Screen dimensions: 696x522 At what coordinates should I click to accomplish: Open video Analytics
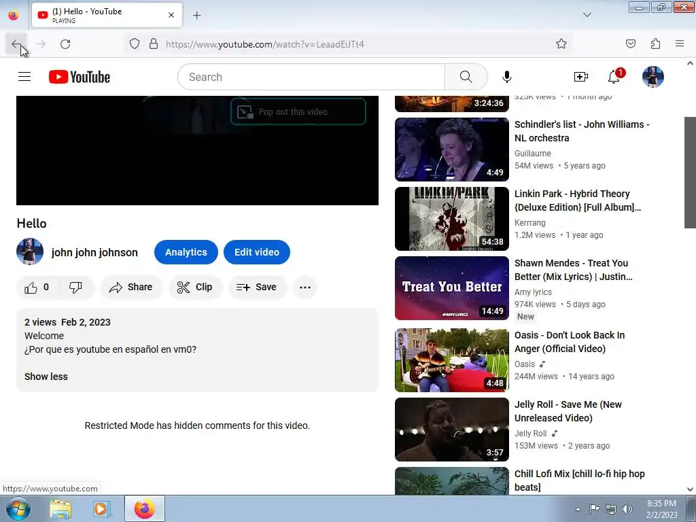pyautogui.click(x=186, y=252)
